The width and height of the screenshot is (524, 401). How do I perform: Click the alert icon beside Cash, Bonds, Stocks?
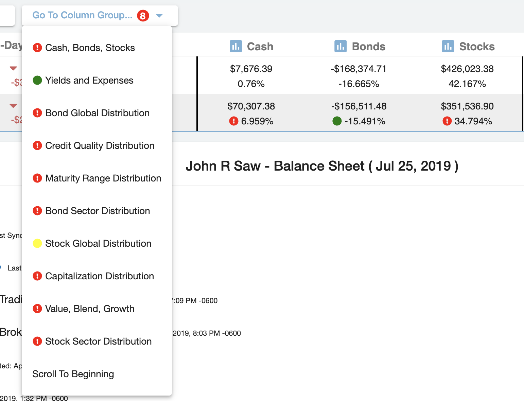click(x=37, y=48)
